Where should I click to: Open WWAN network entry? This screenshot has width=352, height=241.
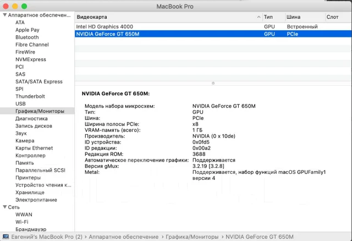(x=24, y=215)
